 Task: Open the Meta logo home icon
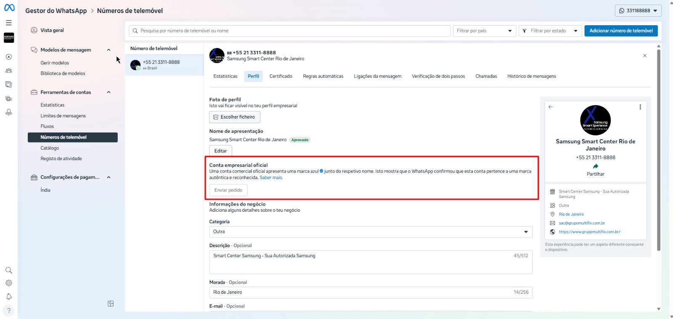[9, 8]
